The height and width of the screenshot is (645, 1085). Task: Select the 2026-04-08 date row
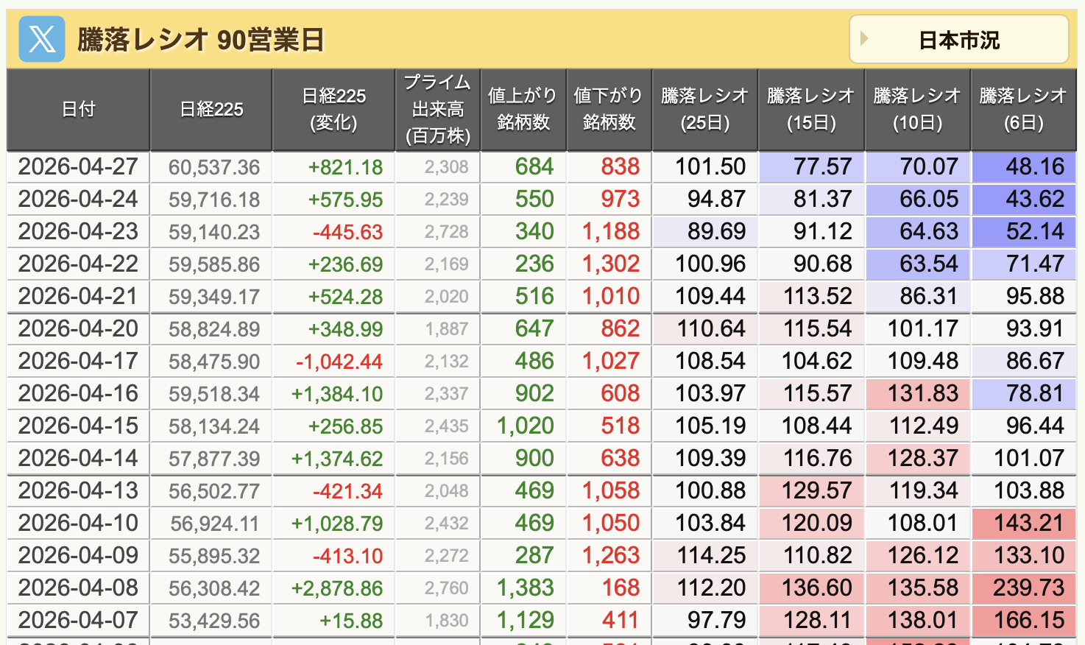78,588
